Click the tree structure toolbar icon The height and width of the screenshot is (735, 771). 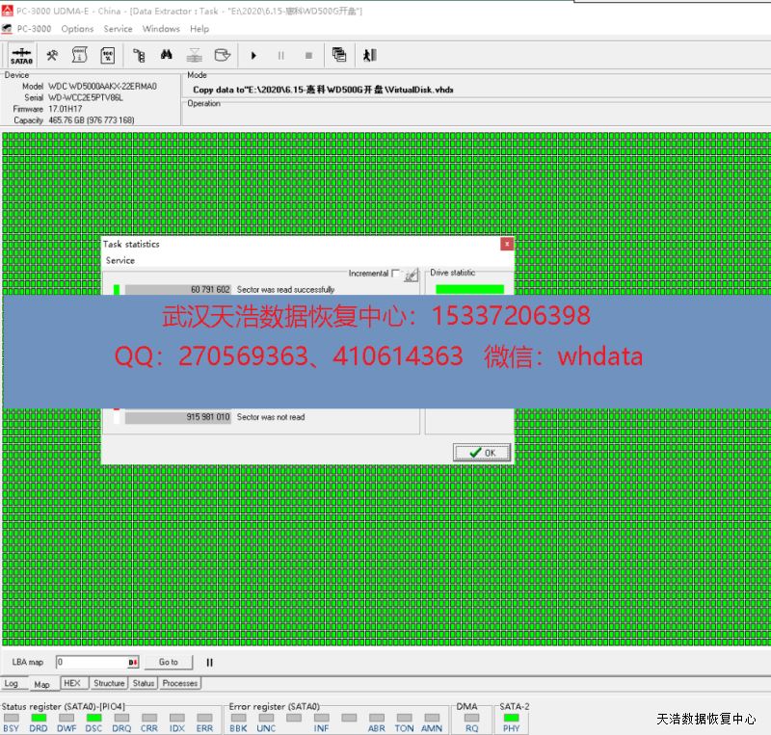pyautogui.click(x=139, y=56)
